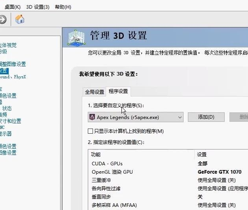This screenshot has width=248, height=210.
Task: Click 垂直同步 value 关
Action: pyautogui.click(x=200, y=197)
